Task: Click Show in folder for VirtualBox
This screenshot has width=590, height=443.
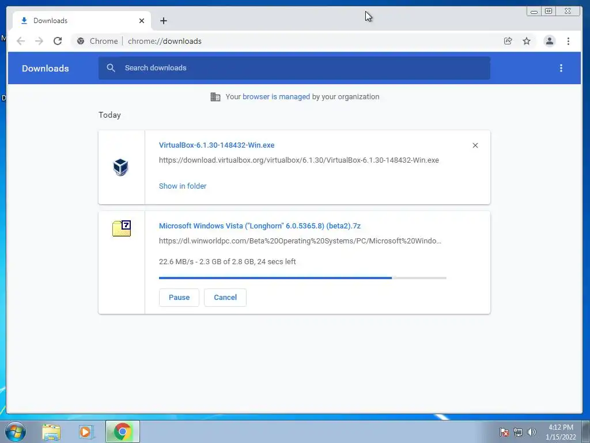Action: coord(183,186)
